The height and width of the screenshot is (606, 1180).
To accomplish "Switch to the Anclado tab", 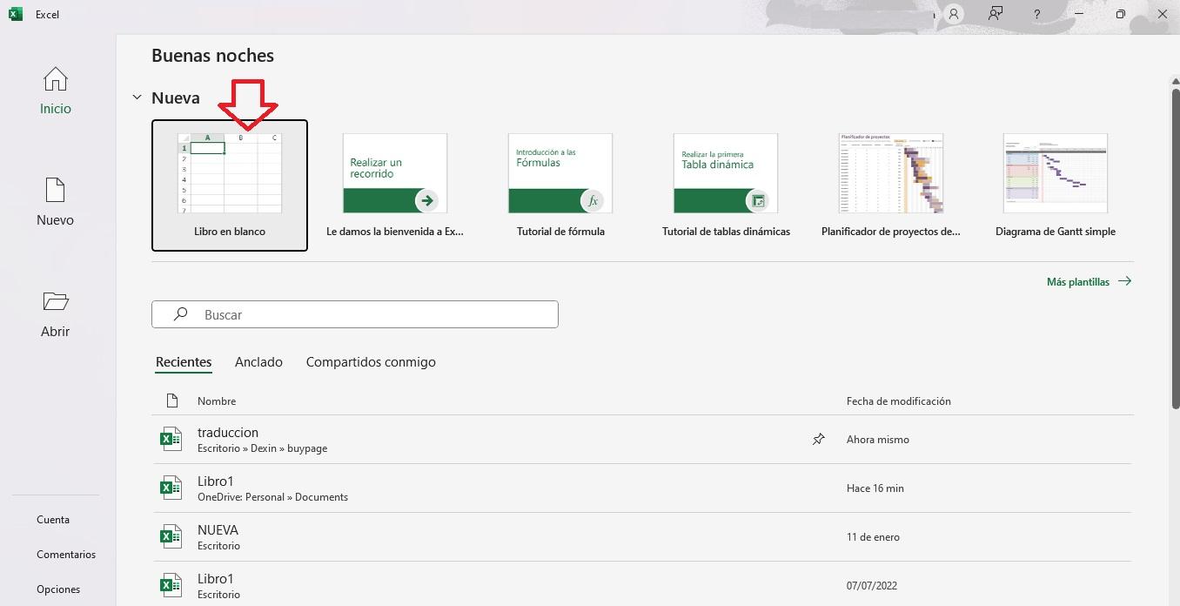I will tap(258, 362).
